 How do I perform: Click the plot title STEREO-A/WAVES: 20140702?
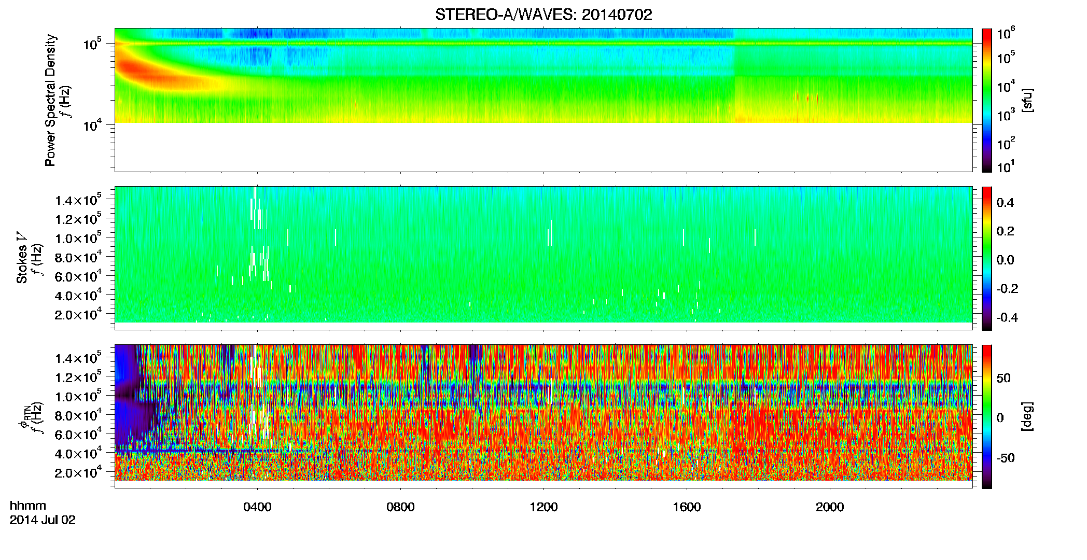tap(543, 15)
